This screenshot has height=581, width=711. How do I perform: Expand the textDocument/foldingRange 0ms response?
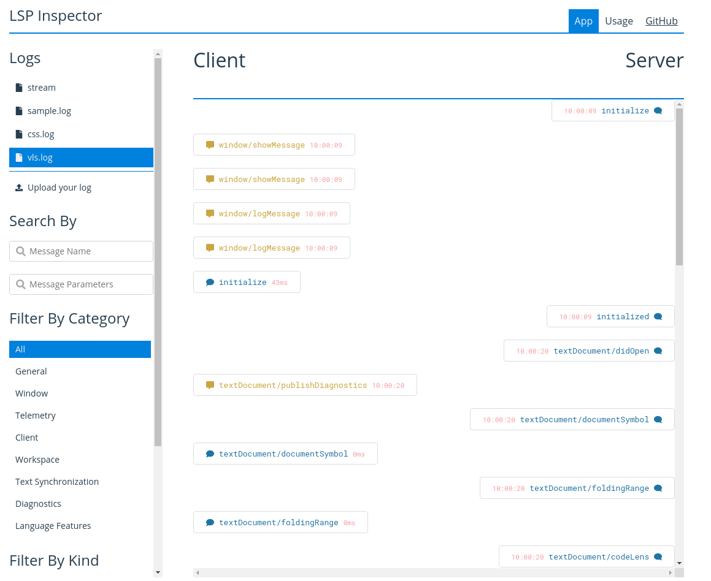[280, 522]
